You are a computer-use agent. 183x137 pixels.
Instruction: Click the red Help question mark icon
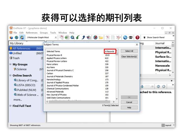point(137,37)
